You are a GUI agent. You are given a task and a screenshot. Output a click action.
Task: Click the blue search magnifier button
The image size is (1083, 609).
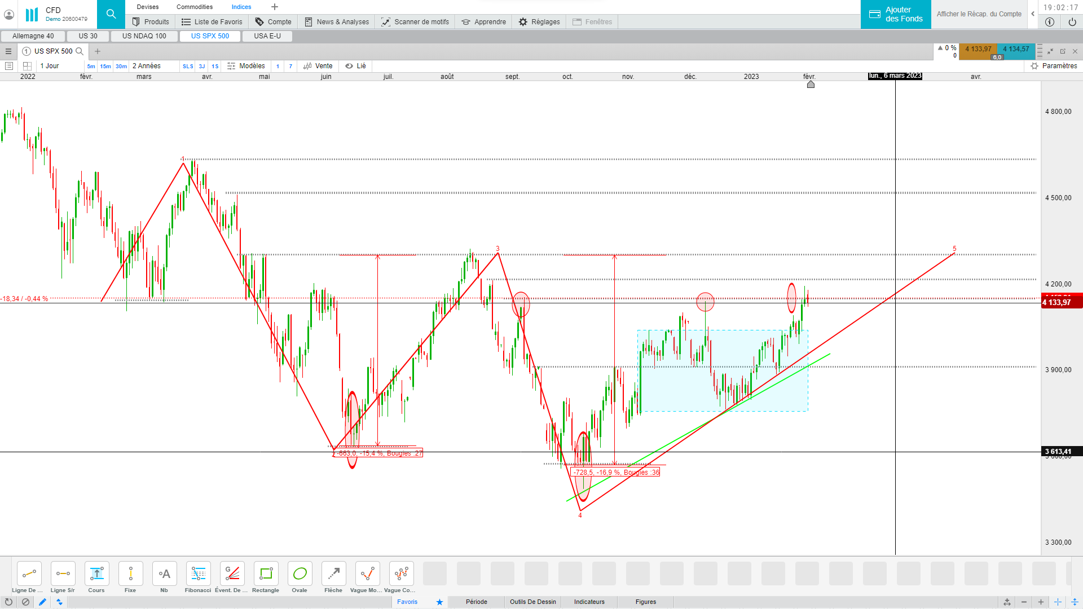tap(111, 14)
